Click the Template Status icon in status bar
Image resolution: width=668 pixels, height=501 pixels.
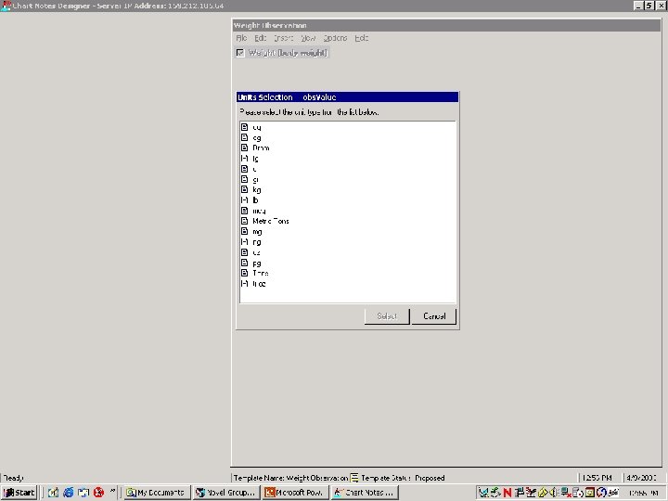coord(354,478)
